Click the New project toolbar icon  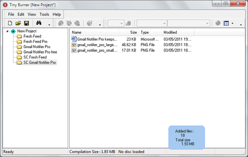[x=10, y=23]
